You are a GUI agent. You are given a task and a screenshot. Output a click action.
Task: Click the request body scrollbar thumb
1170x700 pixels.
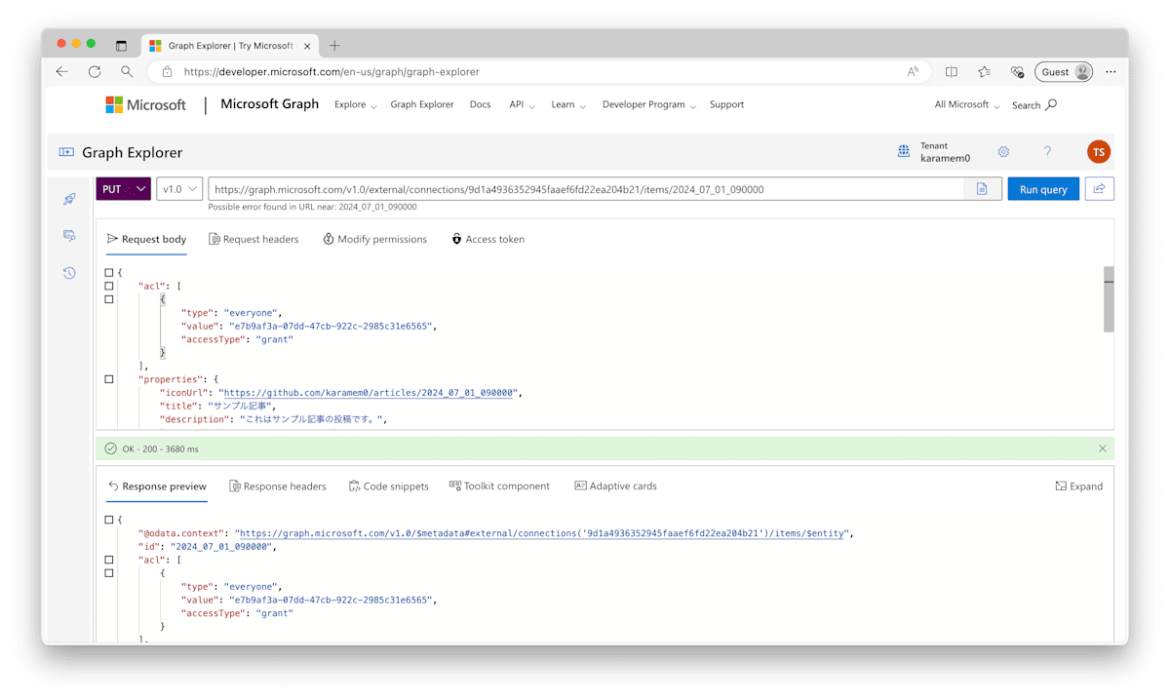tap(1109, 299)
